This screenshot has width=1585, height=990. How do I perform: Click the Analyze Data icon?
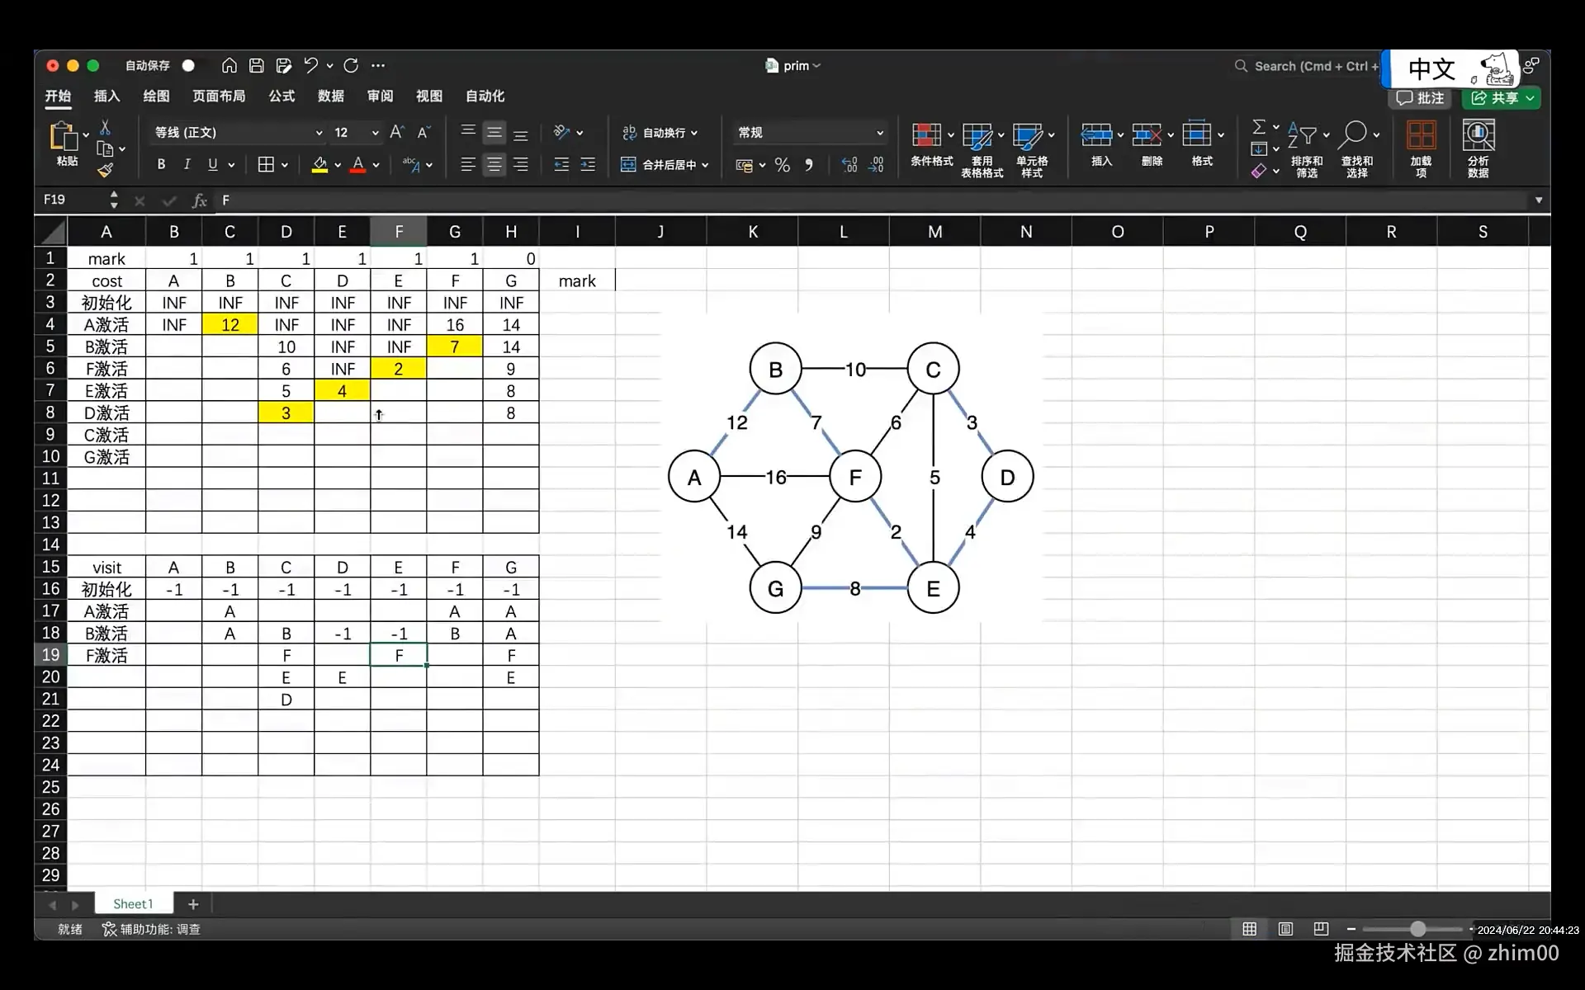click(1478, 135)
